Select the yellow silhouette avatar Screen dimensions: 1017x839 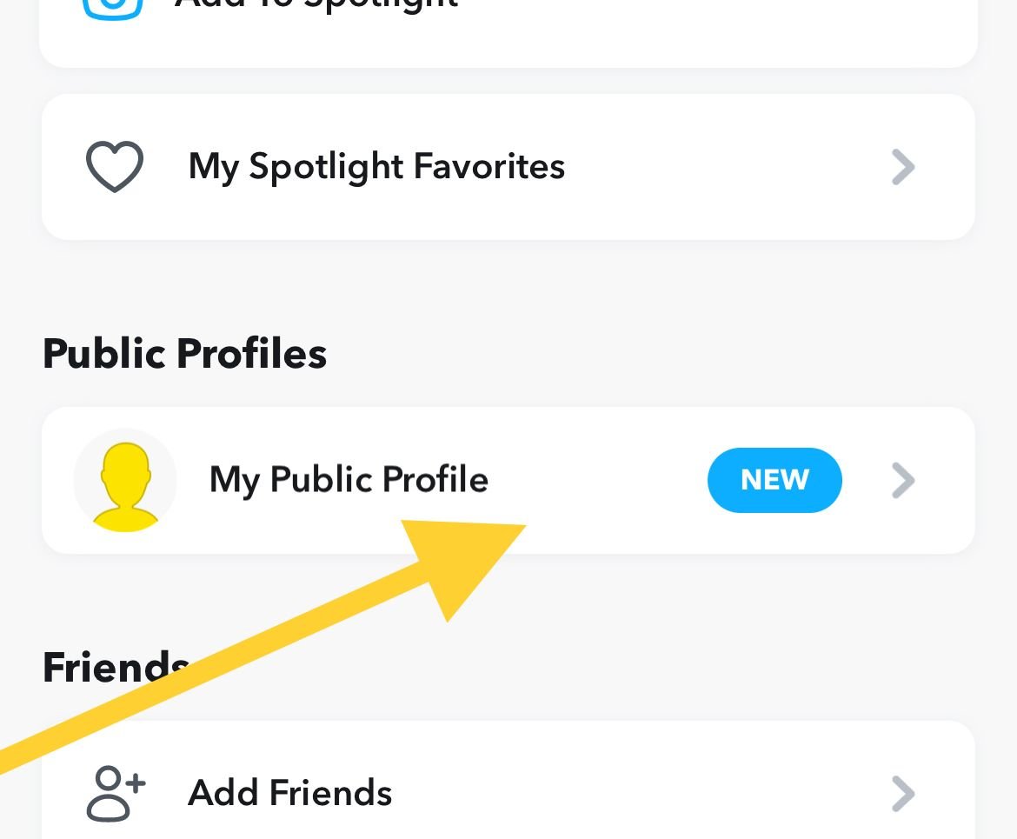[x=125, y=481]
